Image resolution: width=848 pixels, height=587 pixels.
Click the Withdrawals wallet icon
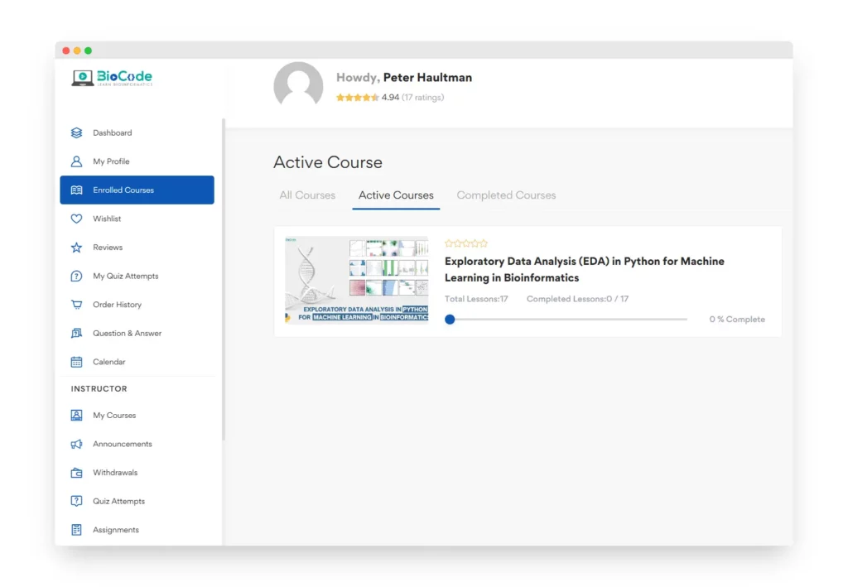[x=76, y=473]
